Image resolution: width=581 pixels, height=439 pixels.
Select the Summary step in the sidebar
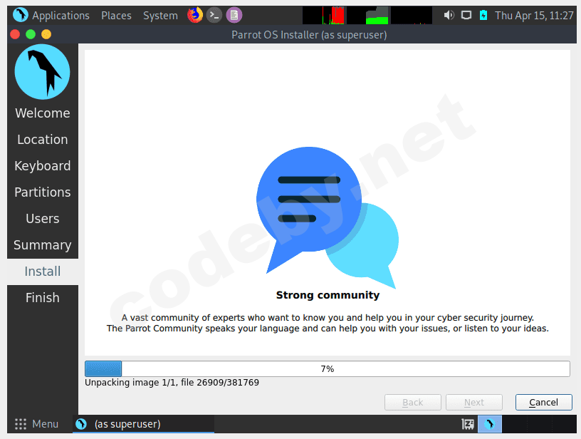point(43,244)
